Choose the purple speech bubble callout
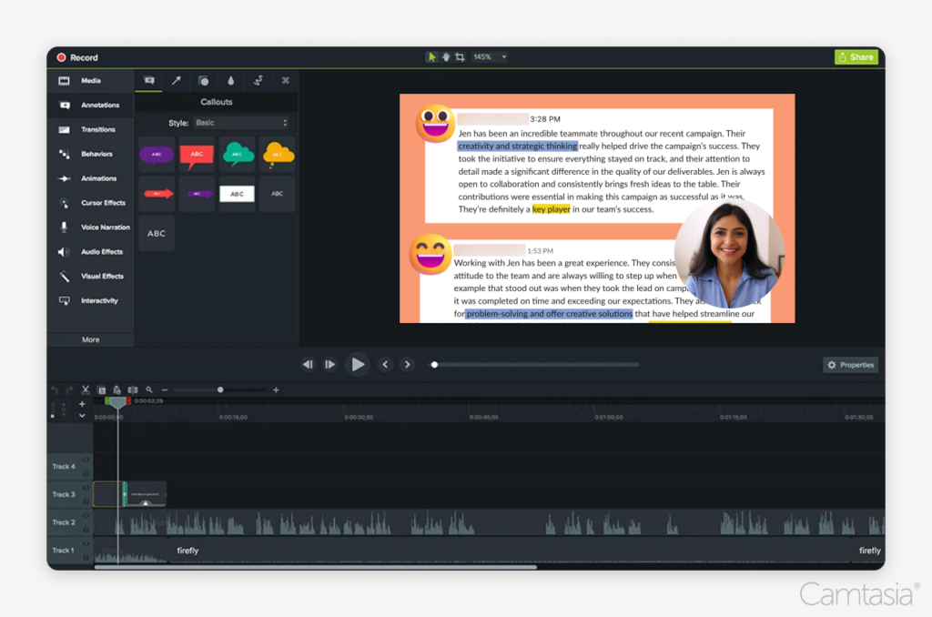 (157, 155)
